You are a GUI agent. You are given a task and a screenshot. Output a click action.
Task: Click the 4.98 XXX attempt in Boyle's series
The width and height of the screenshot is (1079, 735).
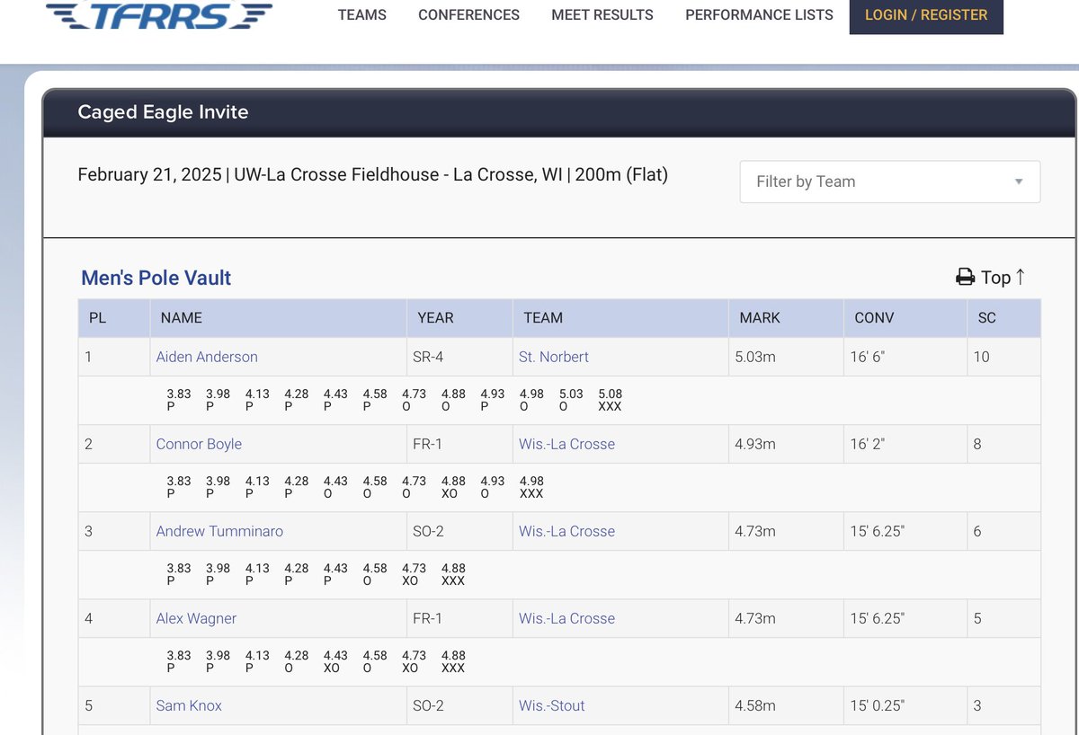click(531, 487)
